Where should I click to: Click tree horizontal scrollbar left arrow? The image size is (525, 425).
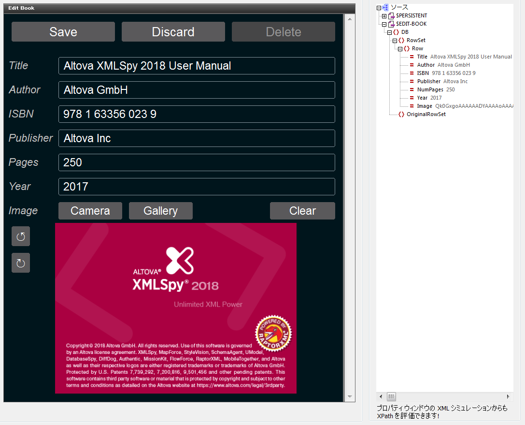pos(381,396)
